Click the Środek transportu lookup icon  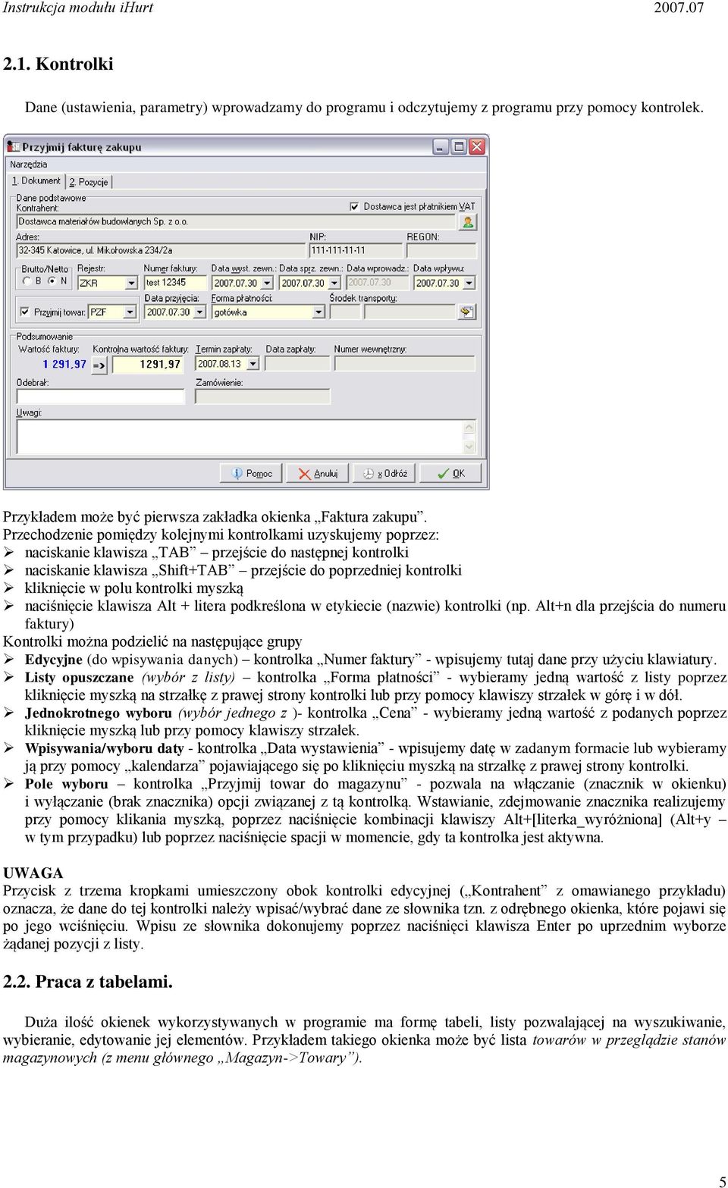pos(466,312)
